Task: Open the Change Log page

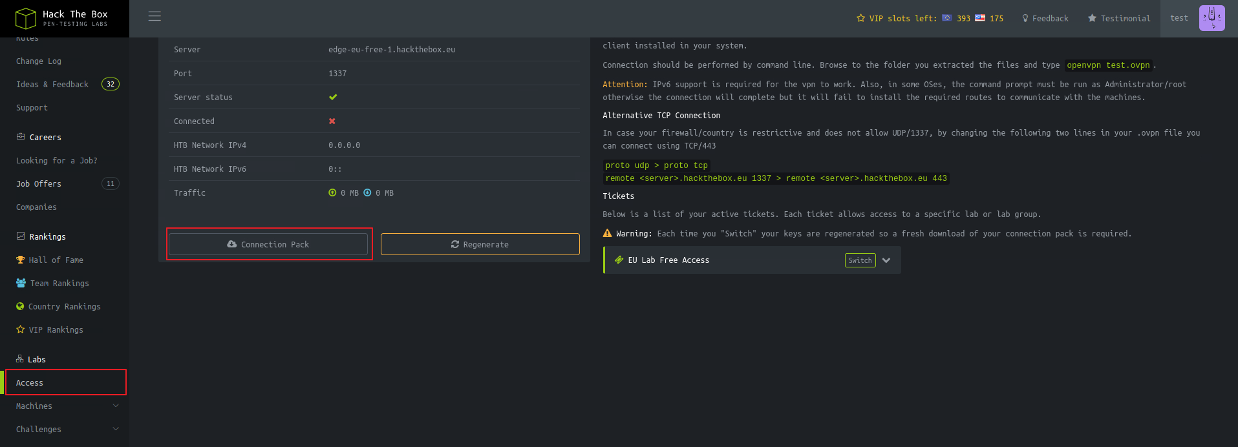Action: pyautogui.click(x=39, y=61)
